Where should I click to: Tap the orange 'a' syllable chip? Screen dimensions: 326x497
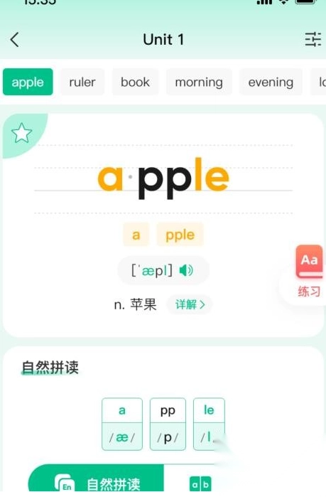(x=136, y=235)
